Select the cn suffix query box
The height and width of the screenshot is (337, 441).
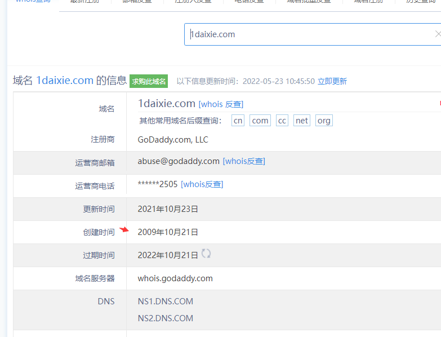[238, 121]
